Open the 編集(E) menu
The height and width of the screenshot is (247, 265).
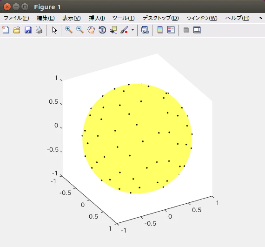click(x=46, y=18)
